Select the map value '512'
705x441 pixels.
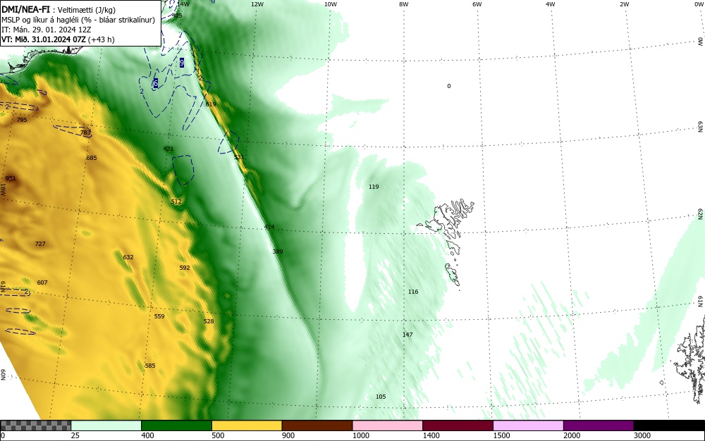point(176,201)
